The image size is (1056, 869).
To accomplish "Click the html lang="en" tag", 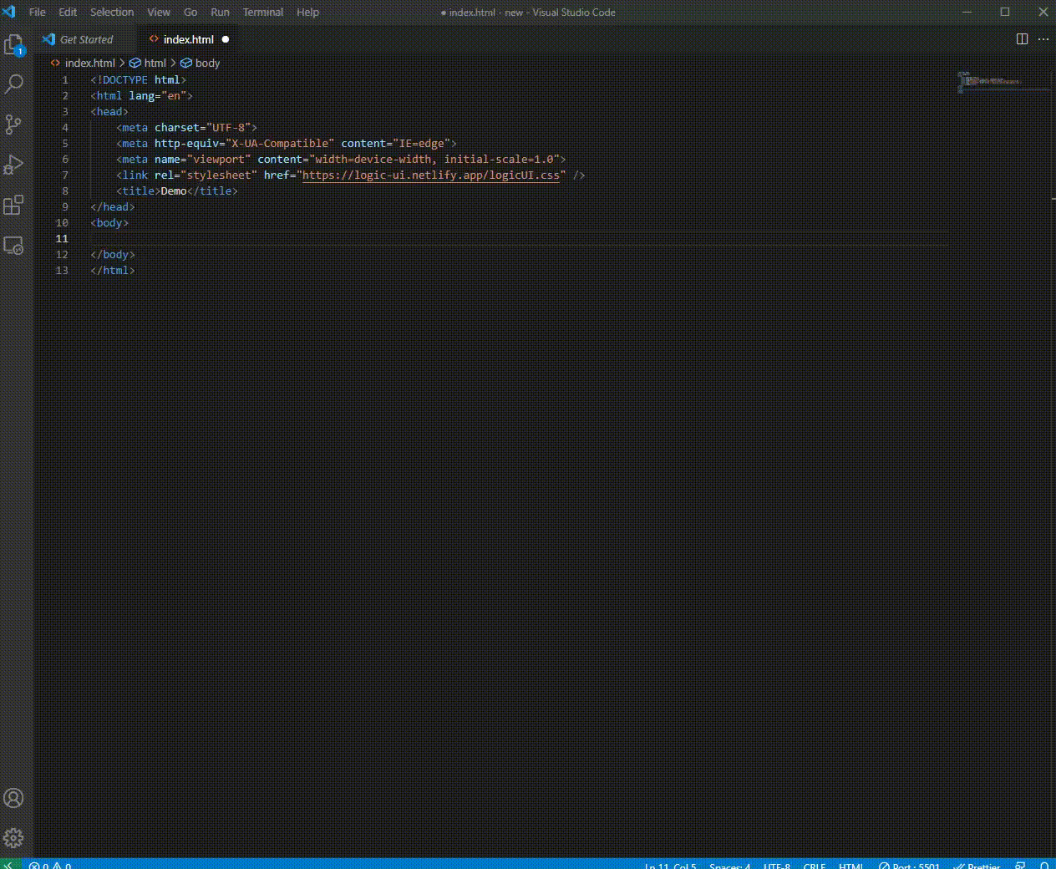I will tap(141, 96).
